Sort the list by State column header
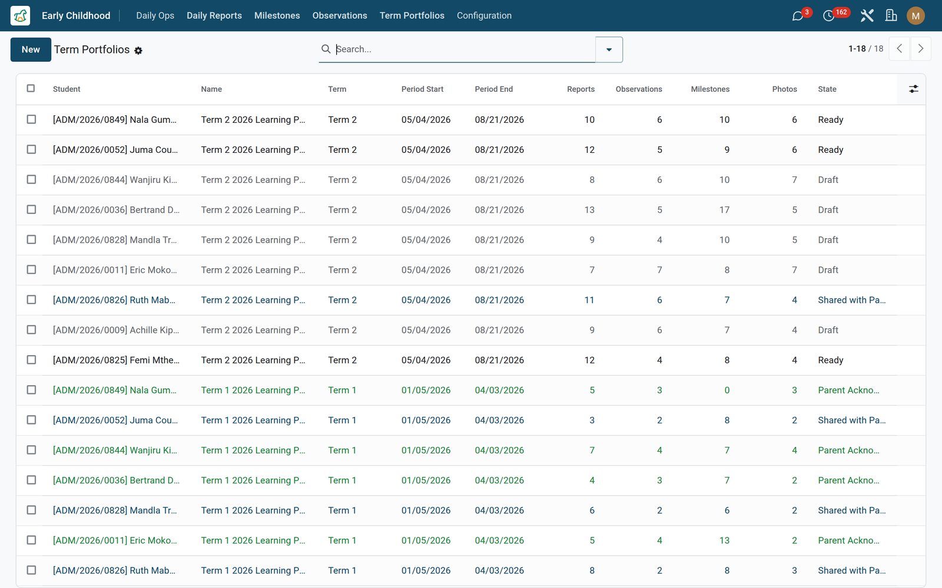942x588 pixels. 827,89
